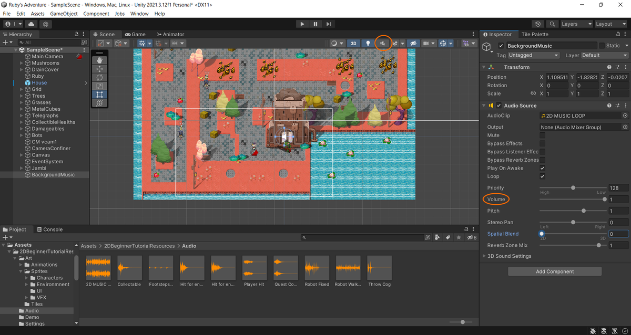Collapse SampleScene in Hierarchy

point(15,50)
